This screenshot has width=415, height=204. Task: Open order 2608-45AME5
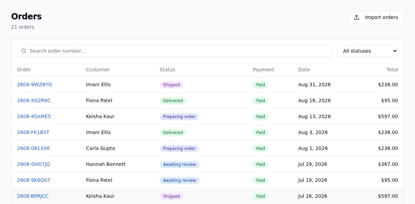point(34,116)
